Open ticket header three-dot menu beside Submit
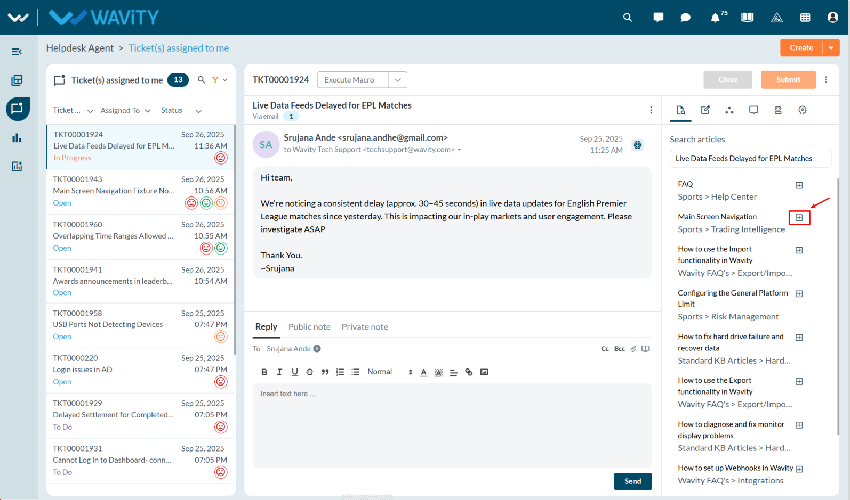The height and width of the screenshot is (500, 850). coord(826,80)
